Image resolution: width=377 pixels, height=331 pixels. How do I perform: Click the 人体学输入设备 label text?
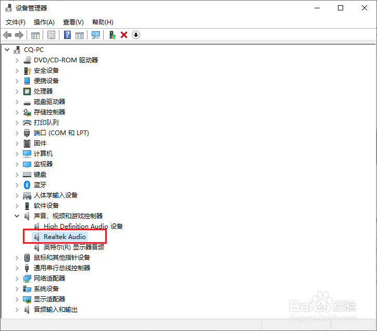coord(56,195)
